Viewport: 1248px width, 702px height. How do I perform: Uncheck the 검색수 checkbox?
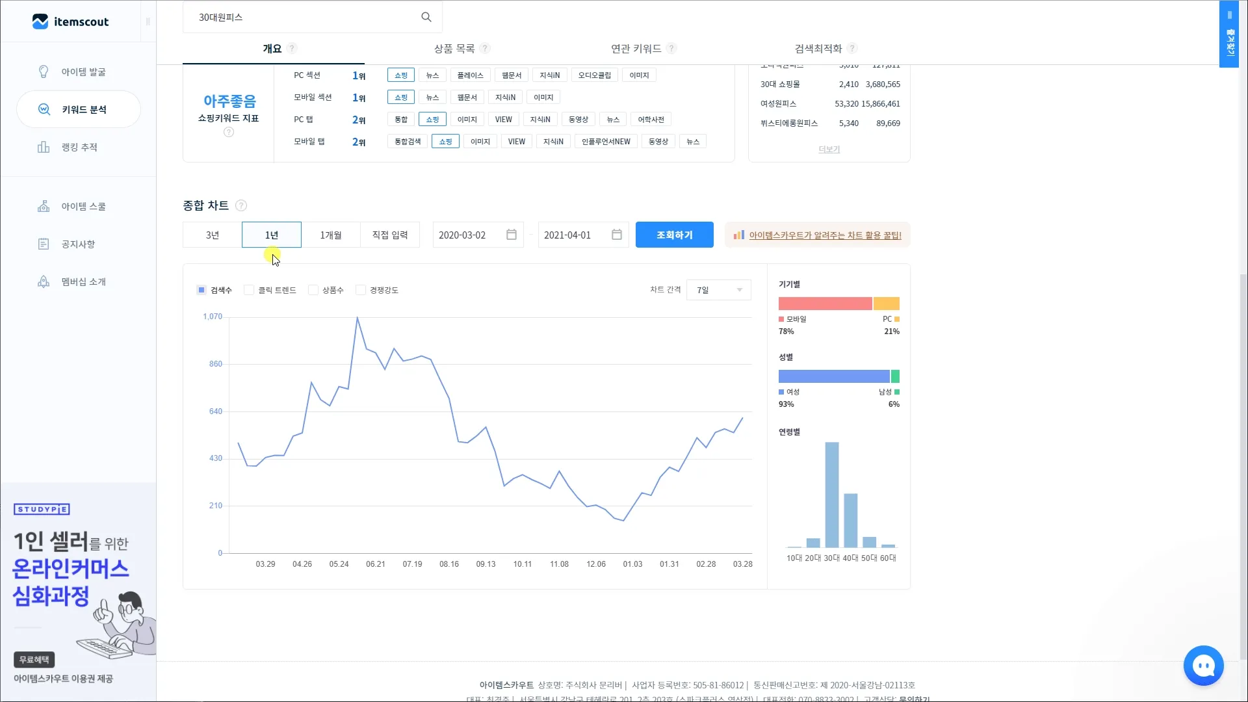pos(201,290)
